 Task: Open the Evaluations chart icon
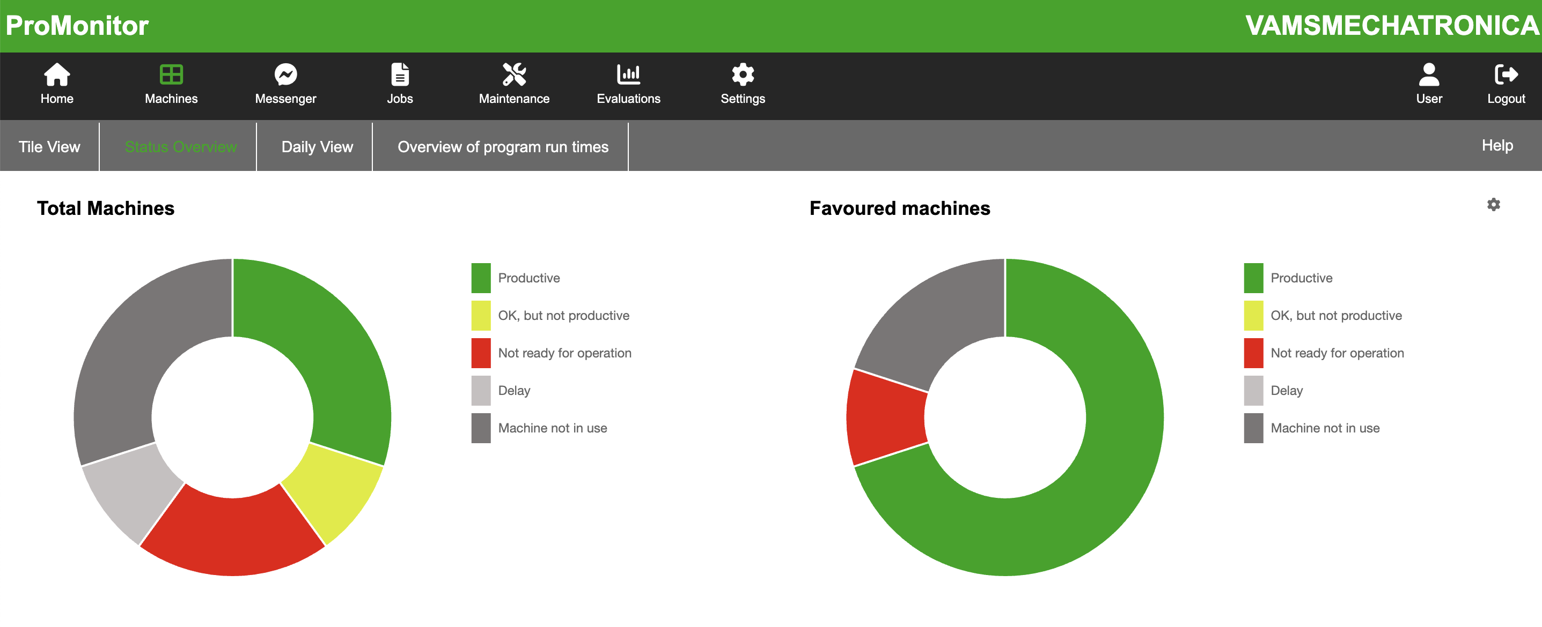point(628,74)
